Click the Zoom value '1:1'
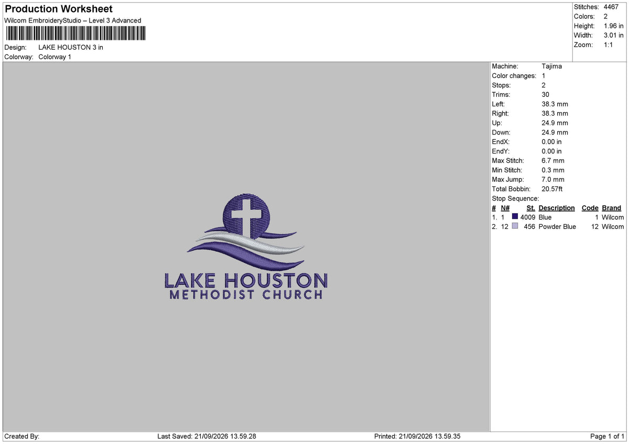This screenshot has width=629, height=444. tap(609, 45)
